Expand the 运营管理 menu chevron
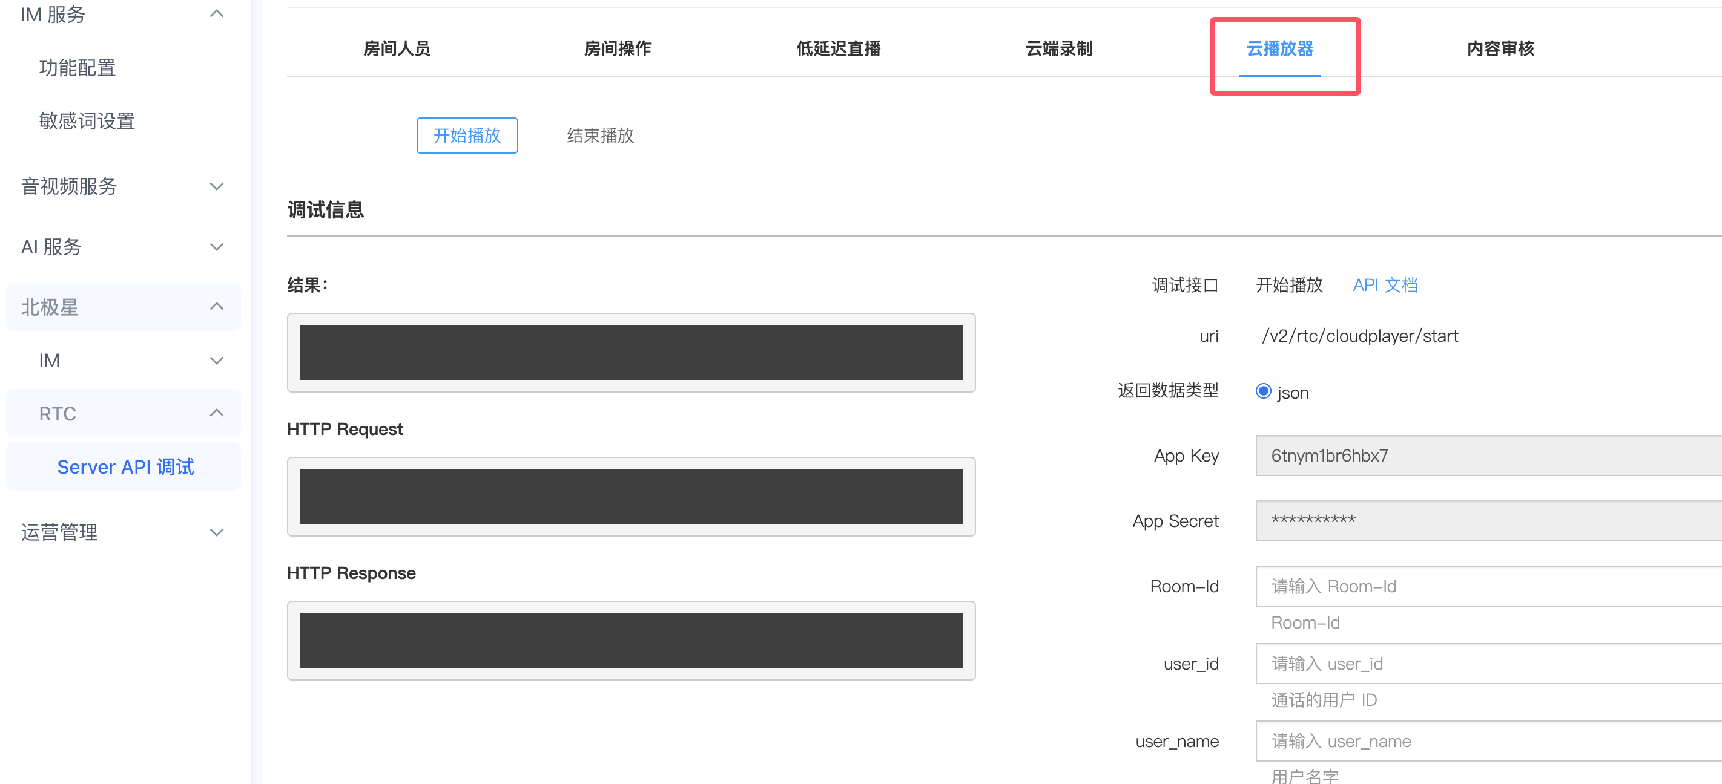1722x784 pixels. 217,532
